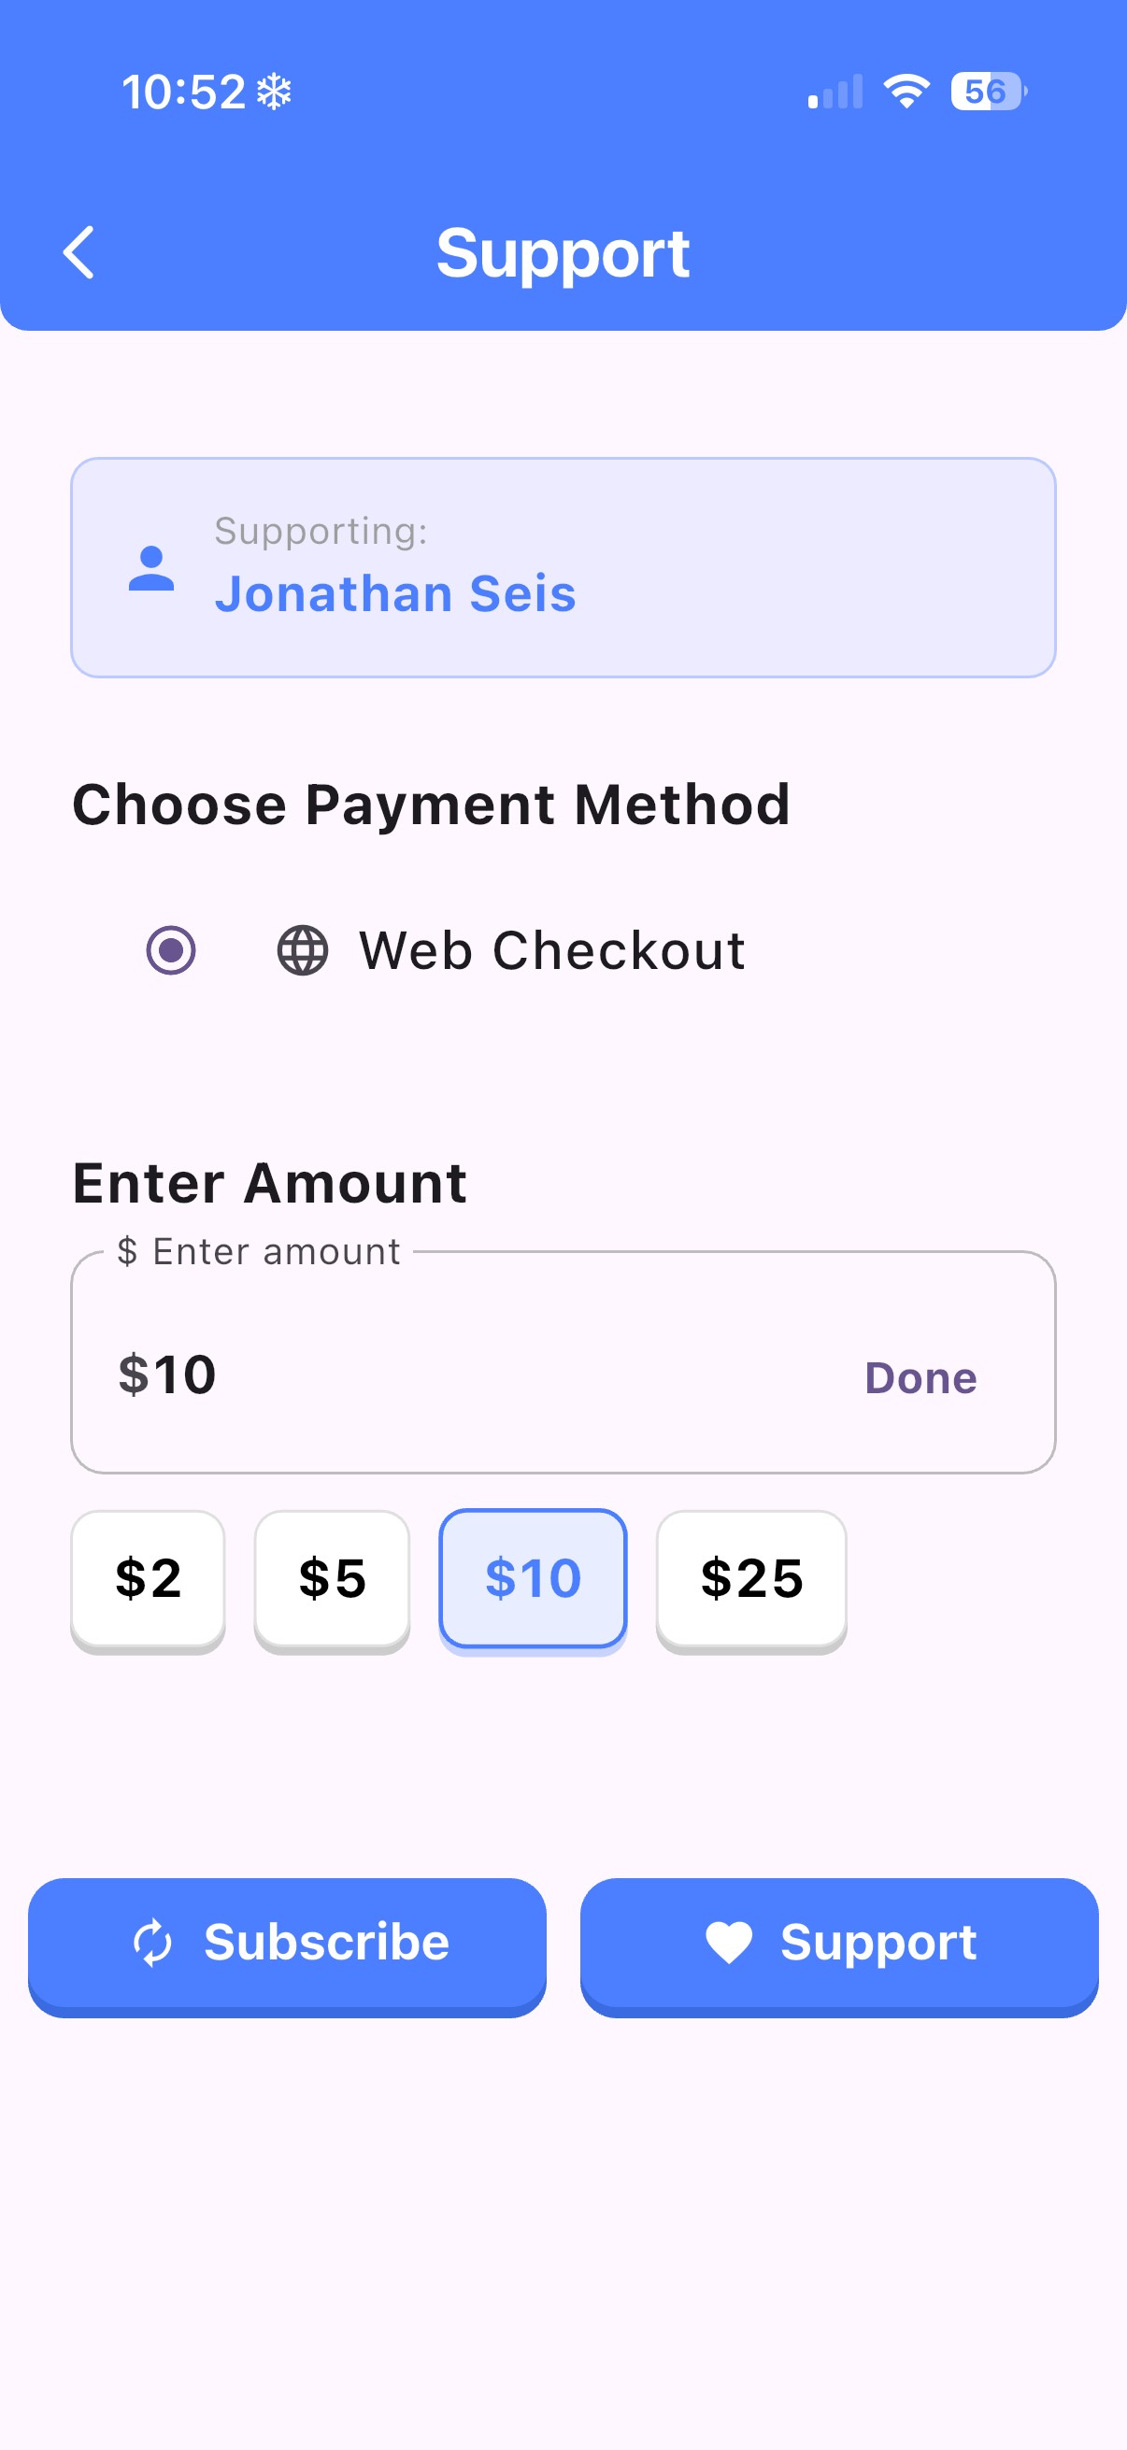The image size is (1127, 2450).
Task: Choose the $2 preset amount
Action: 149,1579
